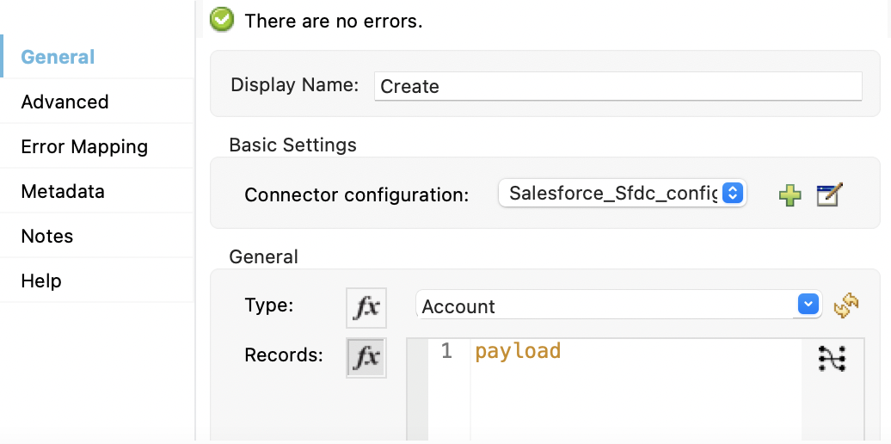
Task: Click line number 1 in the editor gutter
Action: click(446, 351)
